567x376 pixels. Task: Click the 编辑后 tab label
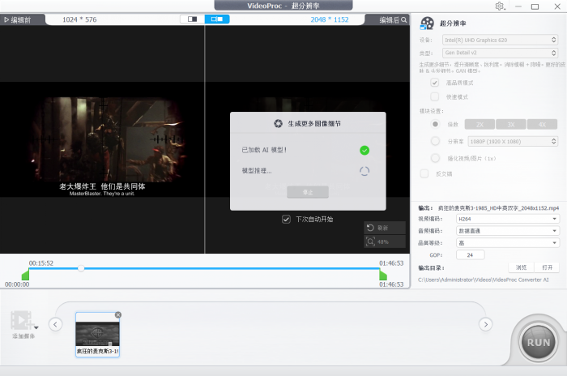[389, 20]
